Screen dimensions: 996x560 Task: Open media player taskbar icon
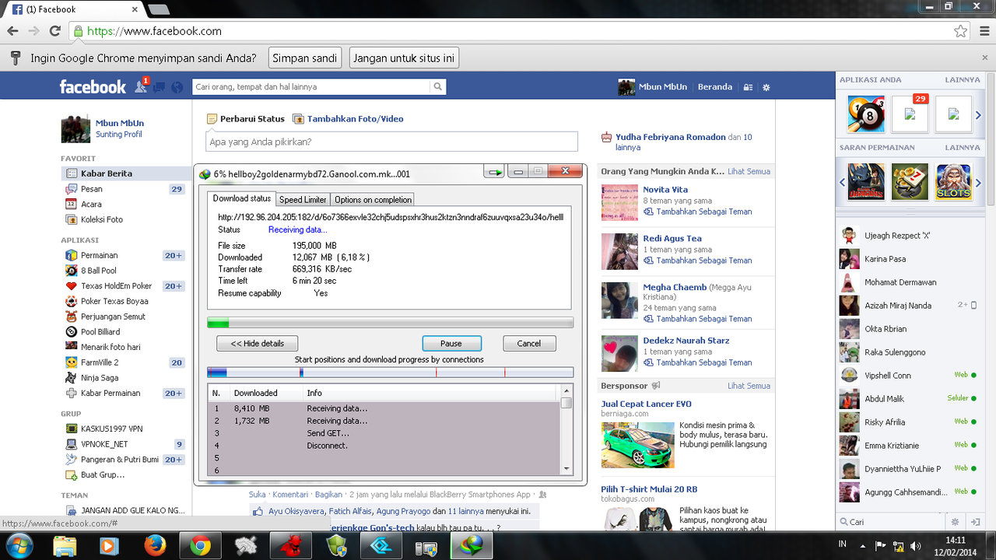point(110,546)
